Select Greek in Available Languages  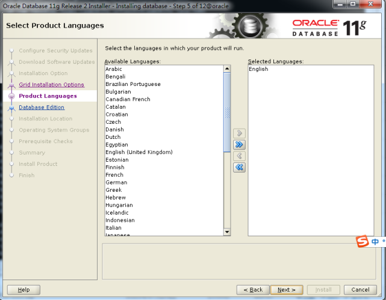point(164,190)
